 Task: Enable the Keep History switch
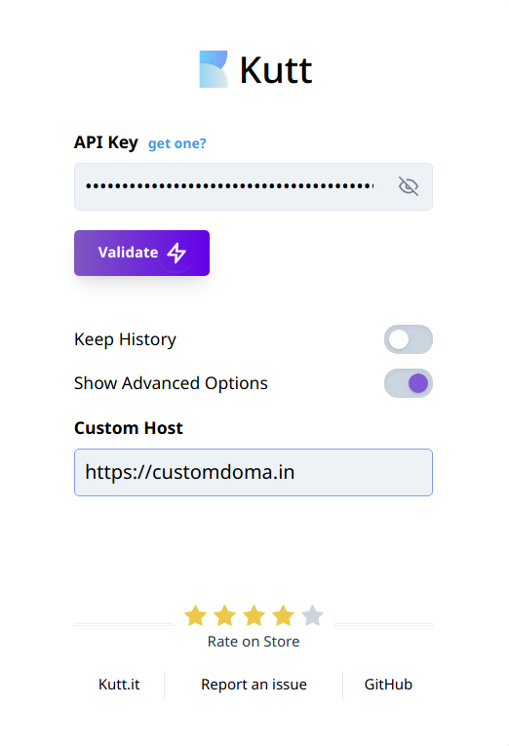(409, 339)
